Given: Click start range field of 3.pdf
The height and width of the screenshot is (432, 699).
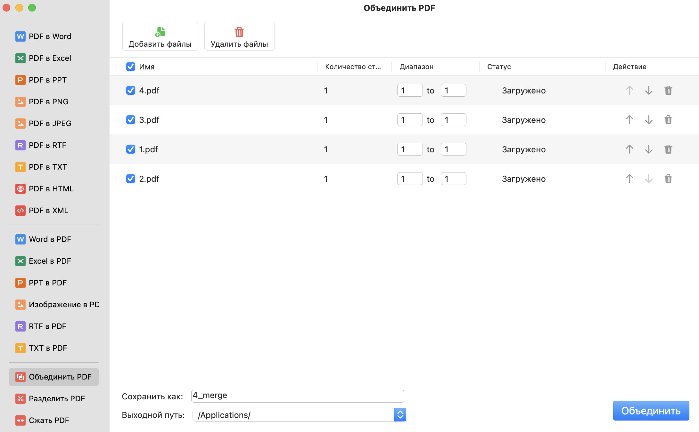Looking at the screenshot, I should click(x=410, y=120).
